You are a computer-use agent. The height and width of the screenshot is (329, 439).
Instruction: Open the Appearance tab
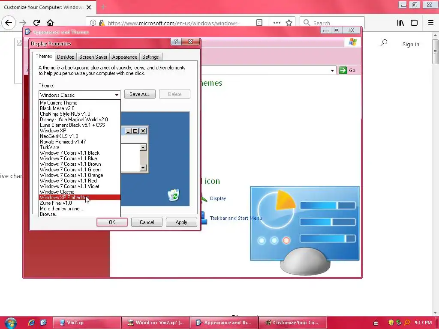(x=125, y=57)
